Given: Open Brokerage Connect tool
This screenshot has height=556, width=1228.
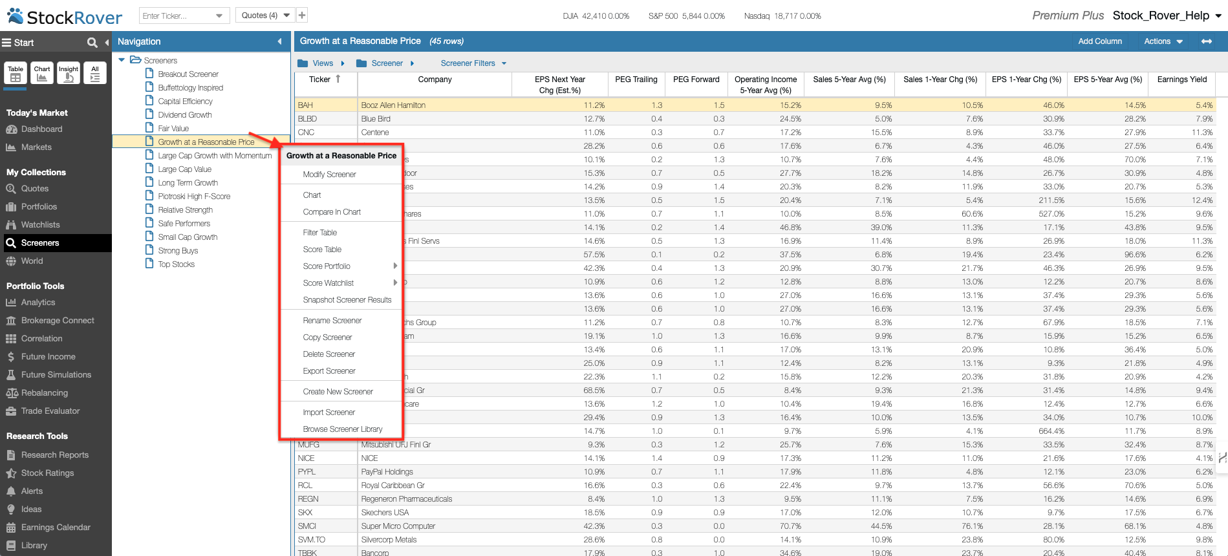Looking at the screenshot, I should (58, 321).
